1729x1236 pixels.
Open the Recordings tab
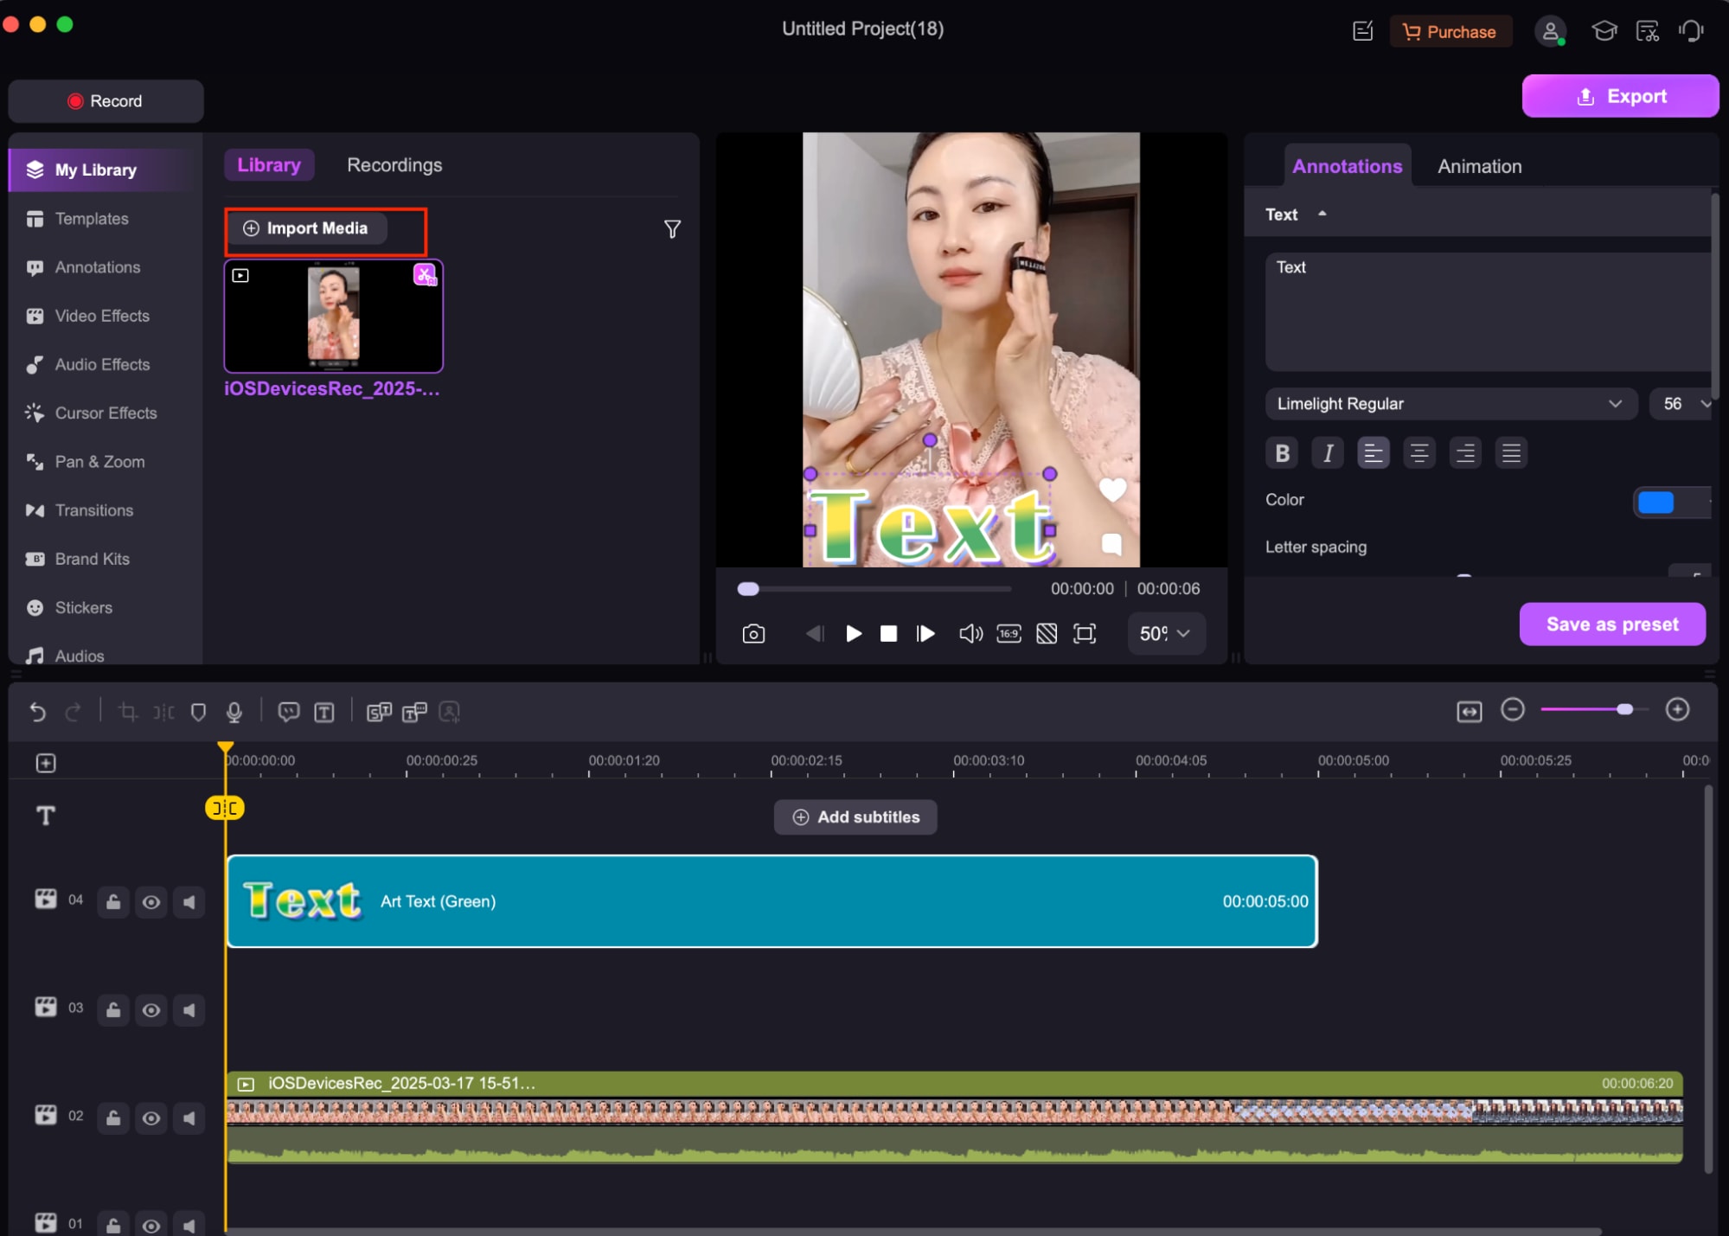[394, 165]
